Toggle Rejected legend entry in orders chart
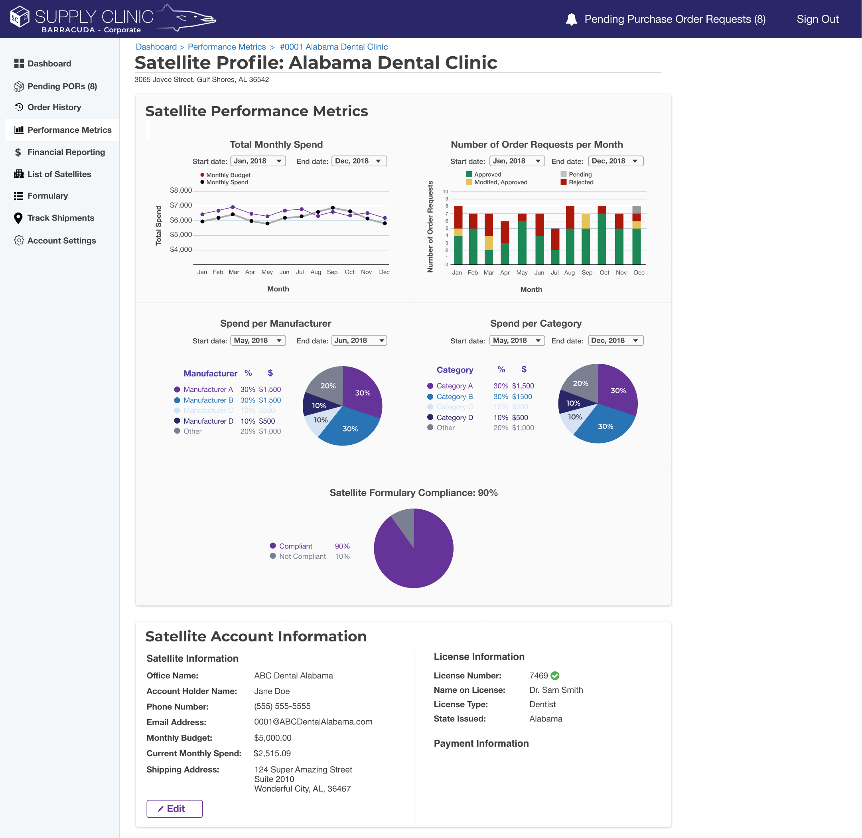Viewport: 862px width, 838px height. 577,182
